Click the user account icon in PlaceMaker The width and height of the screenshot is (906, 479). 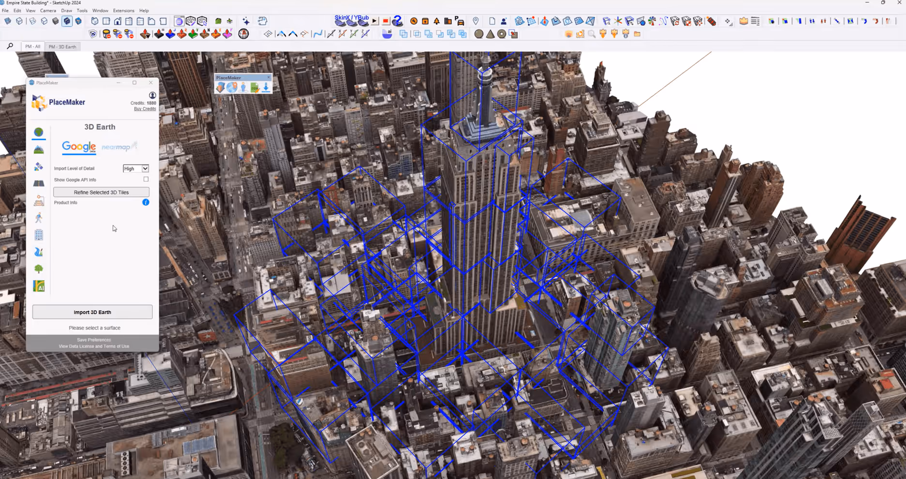point(152,95)
